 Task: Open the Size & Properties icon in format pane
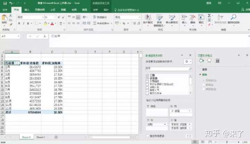(218, 61)
